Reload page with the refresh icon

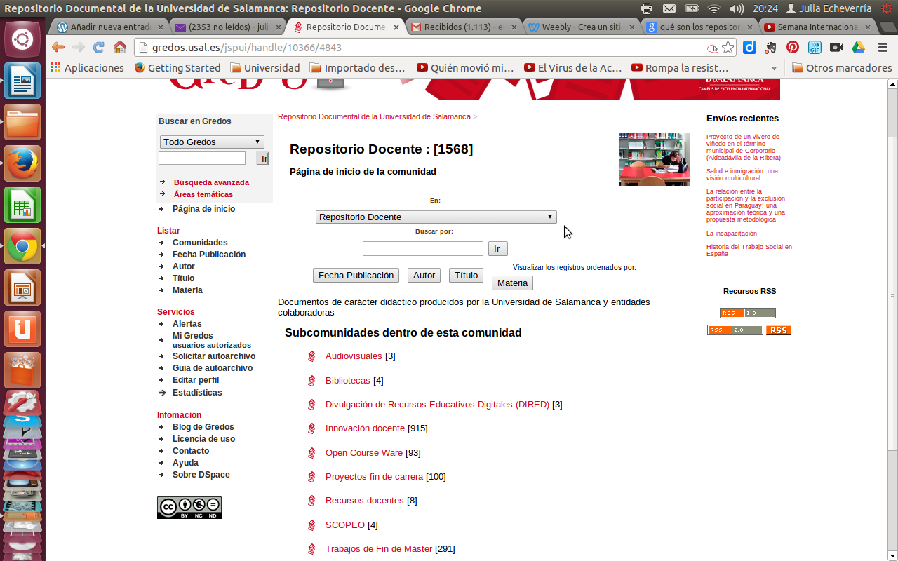tap(99, 48)
